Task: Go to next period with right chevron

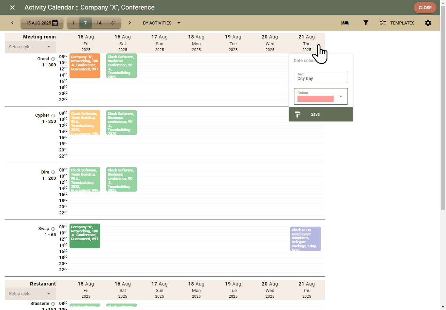Action: [x=129, y=23]
